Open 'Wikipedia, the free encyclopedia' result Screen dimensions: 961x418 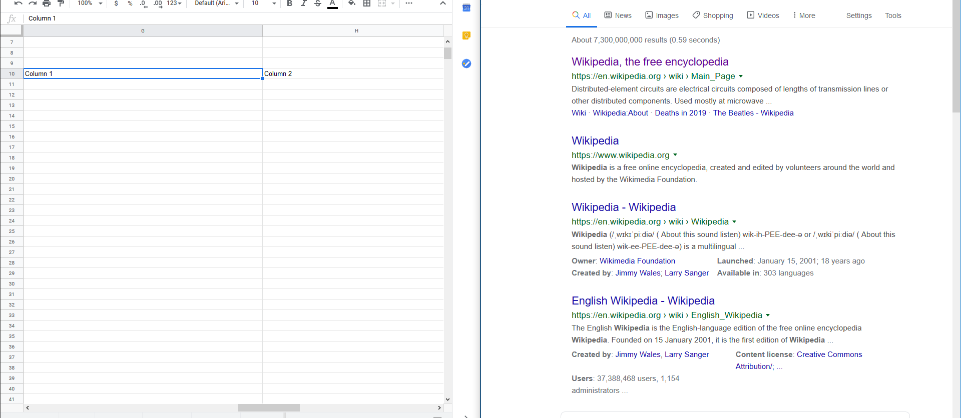650,61
